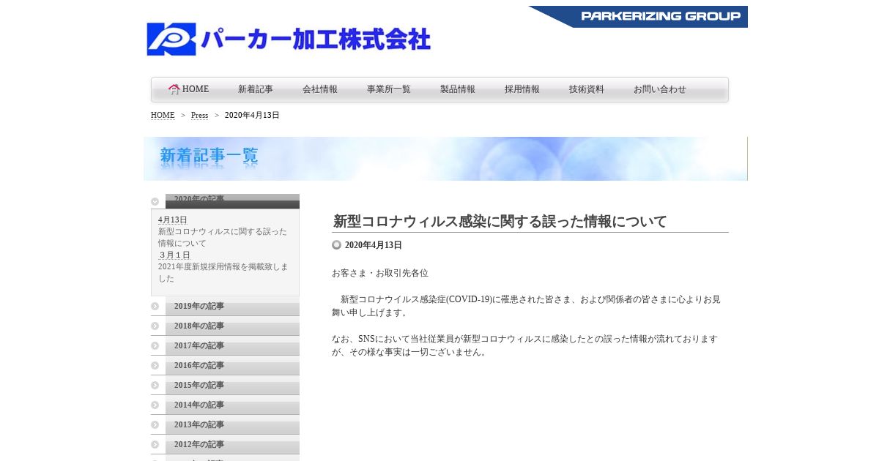
Task: Open the 製品情報 menu item
Action: 458,89
